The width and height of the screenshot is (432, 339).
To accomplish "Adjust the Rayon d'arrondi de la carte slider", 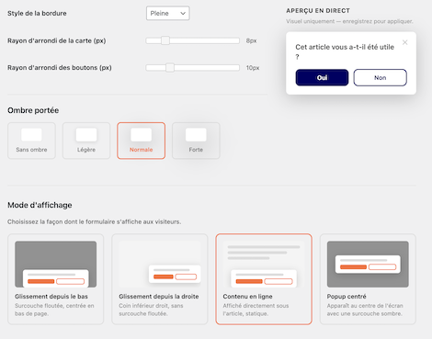I will [x=192, y=40].
